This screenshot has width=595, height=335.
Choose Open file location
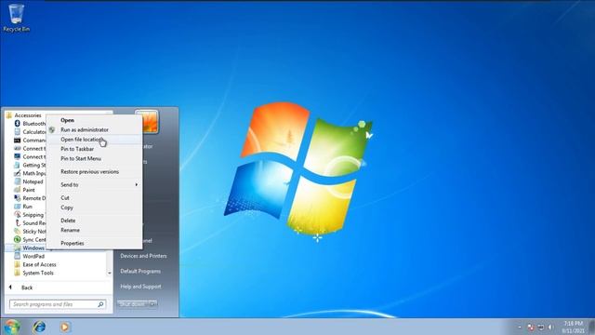94,140
